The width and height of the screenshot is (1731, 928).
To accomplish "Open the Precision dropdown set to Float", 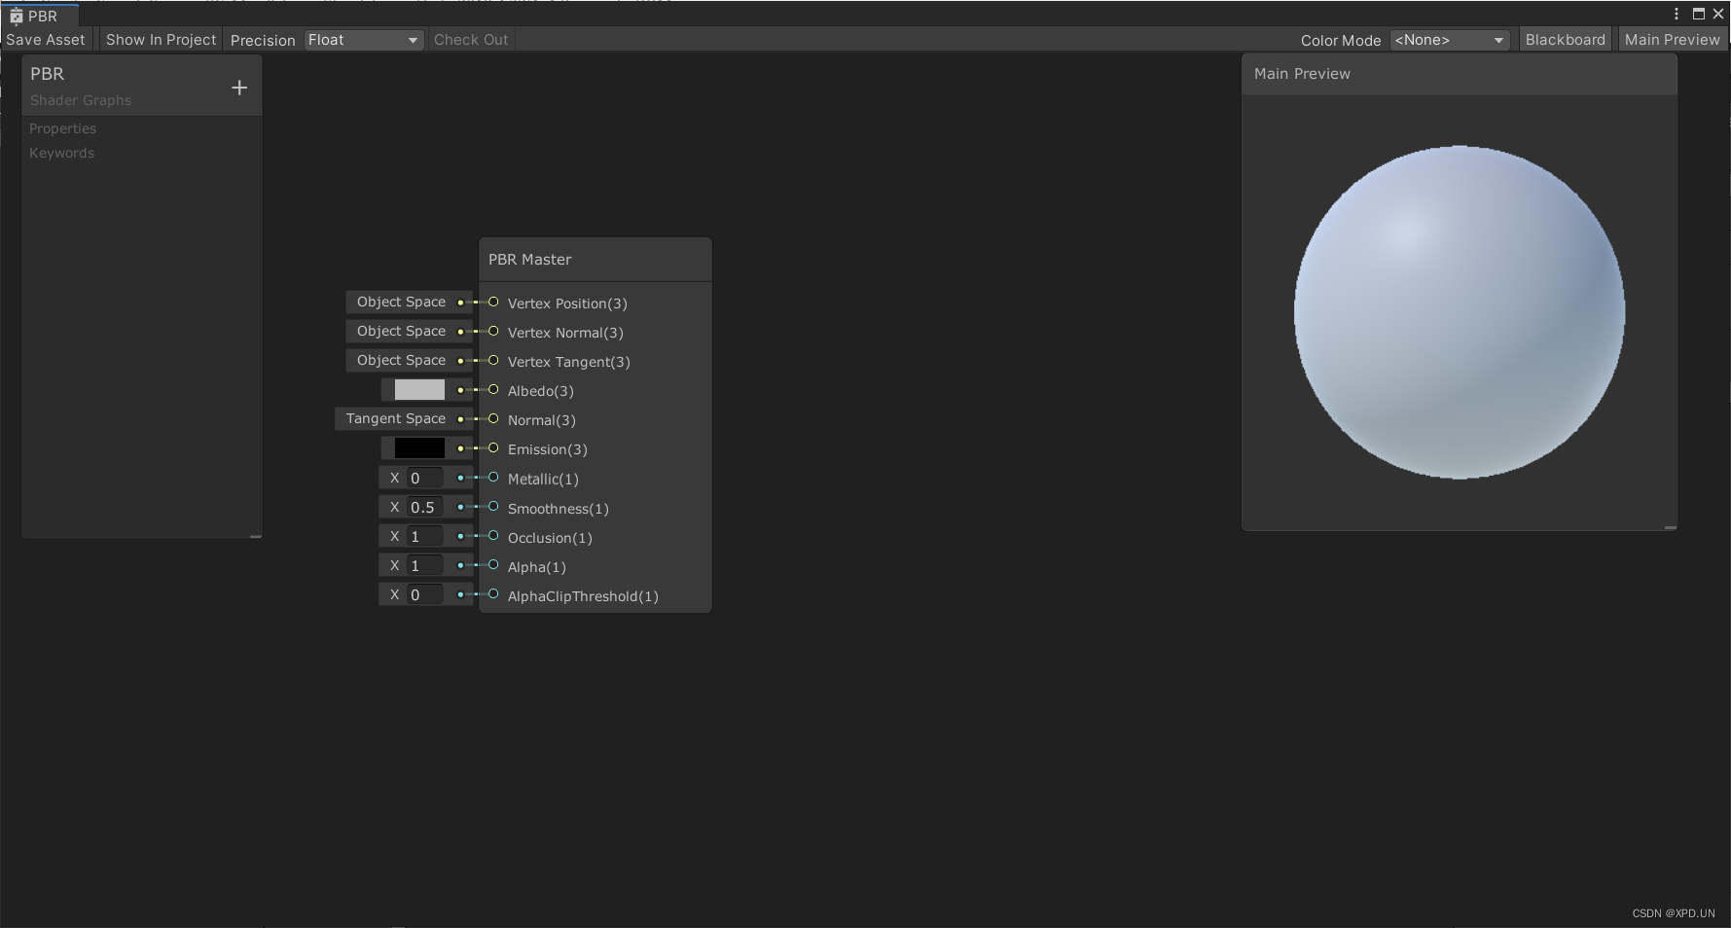I will pyautogui.click(x=362, y=39).
